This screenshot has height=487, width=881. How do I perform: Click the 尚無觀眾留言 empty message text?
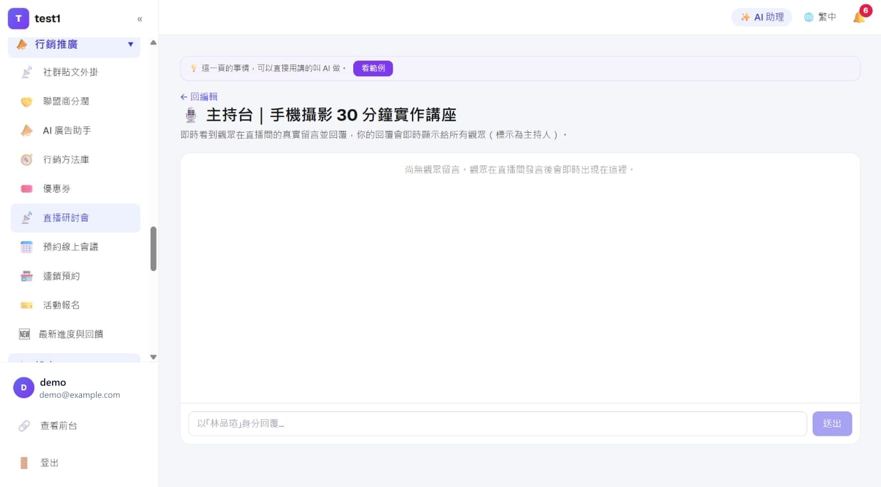(520, 170)
